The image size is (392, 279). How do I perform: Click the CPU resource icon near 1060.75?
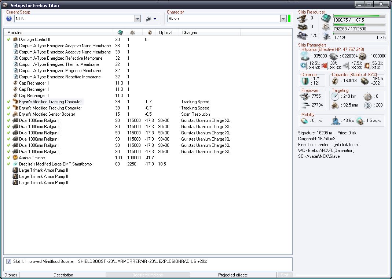point(326,18)
